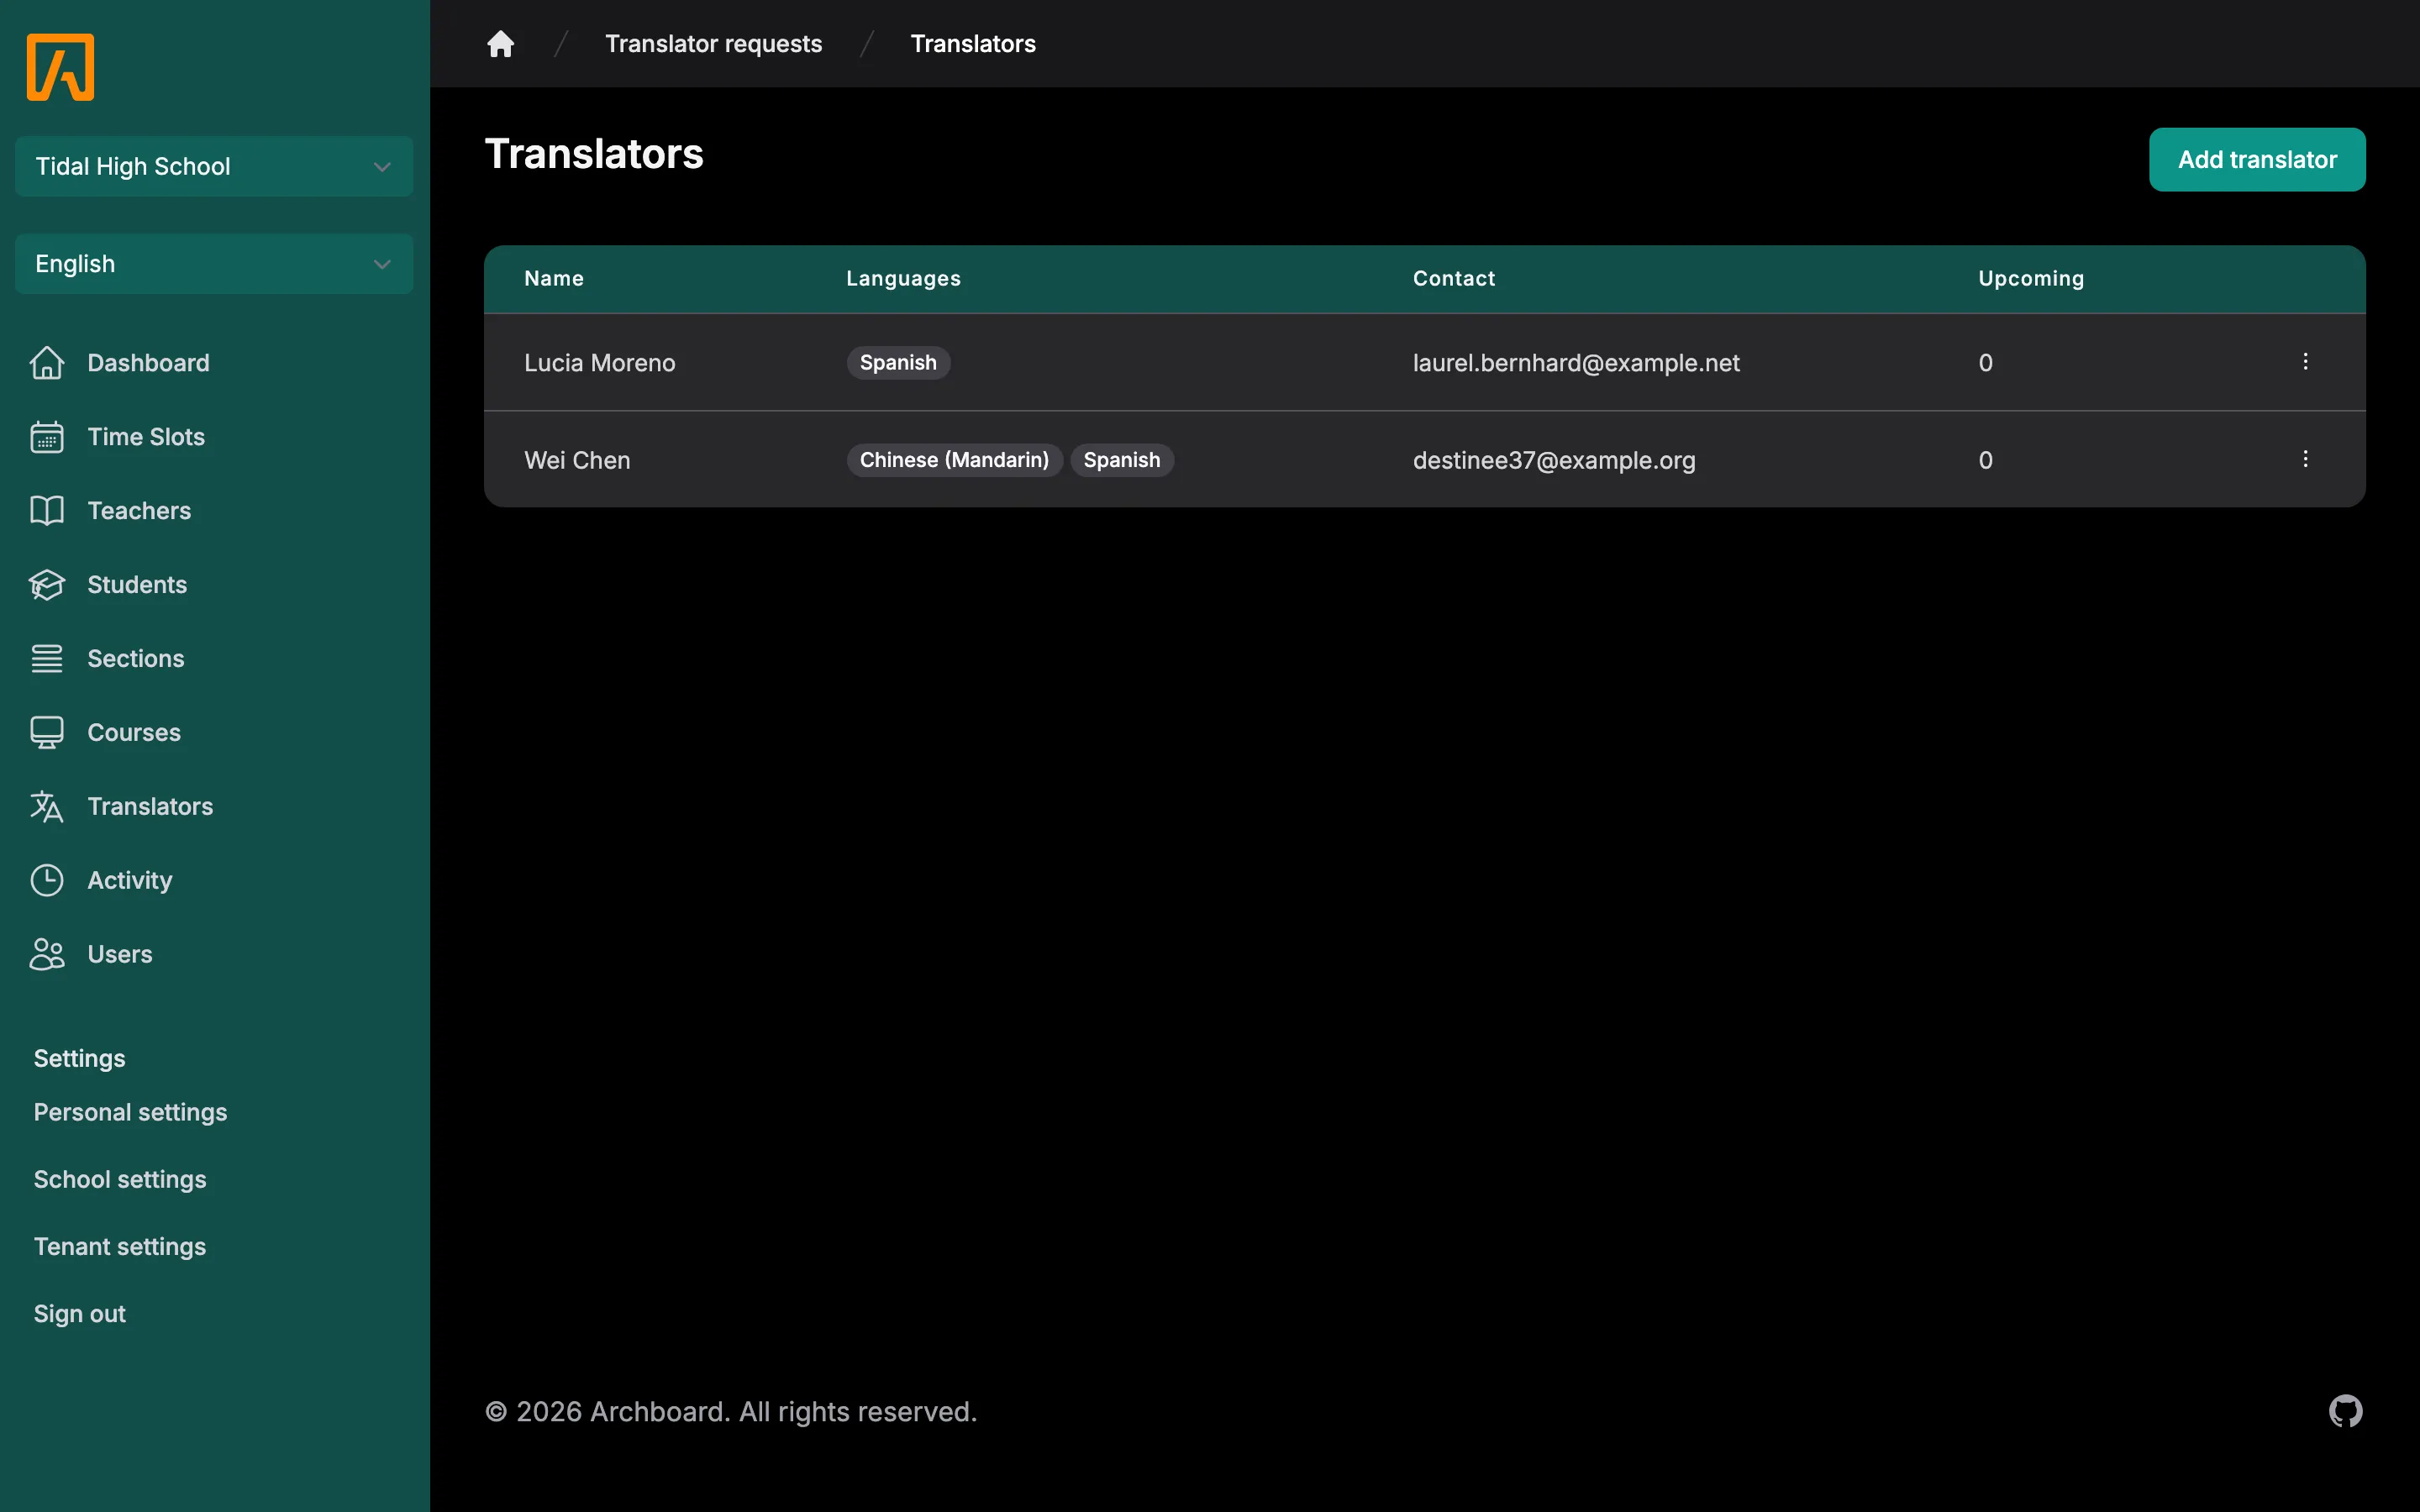Screen dimensions: 2420x1512
Task: Open the GitHub icon link in the footer
Action: 2346,1411
